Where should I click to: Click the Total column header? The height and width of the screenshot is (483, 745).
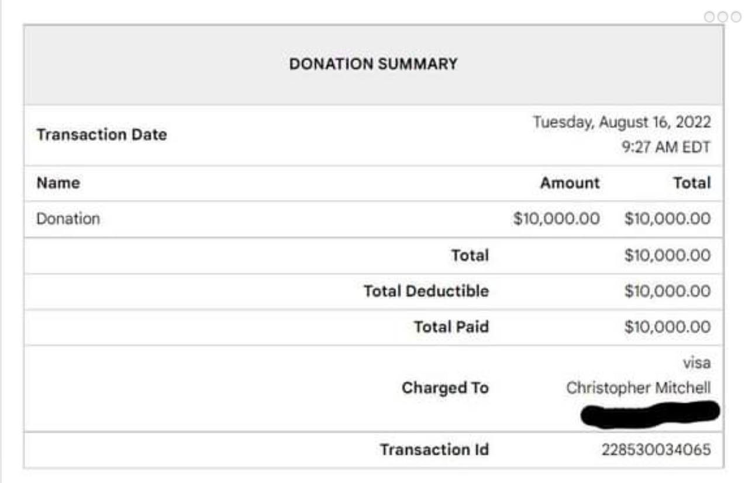tap(692, 183)
